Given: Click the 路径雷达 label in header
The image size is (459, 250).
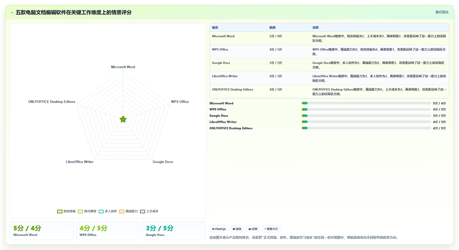Looking at the screenshot, I should coord(442,12).
